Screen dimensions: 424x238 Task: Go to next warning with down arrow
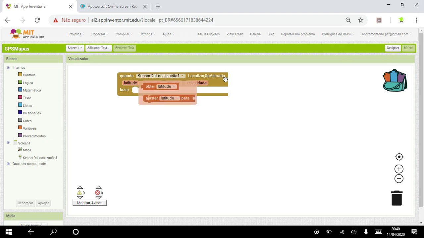pyautogui.click(x=79, y=198)
